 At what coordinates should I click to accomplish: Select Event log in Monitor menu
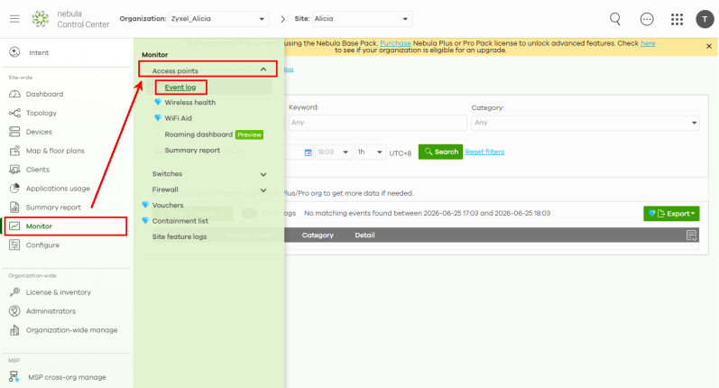(180, 88)
